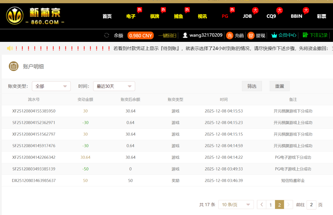Viewport: 333px width, 215px height.
Task: Click the 筛选 filter button
Action: coord(252,86)
